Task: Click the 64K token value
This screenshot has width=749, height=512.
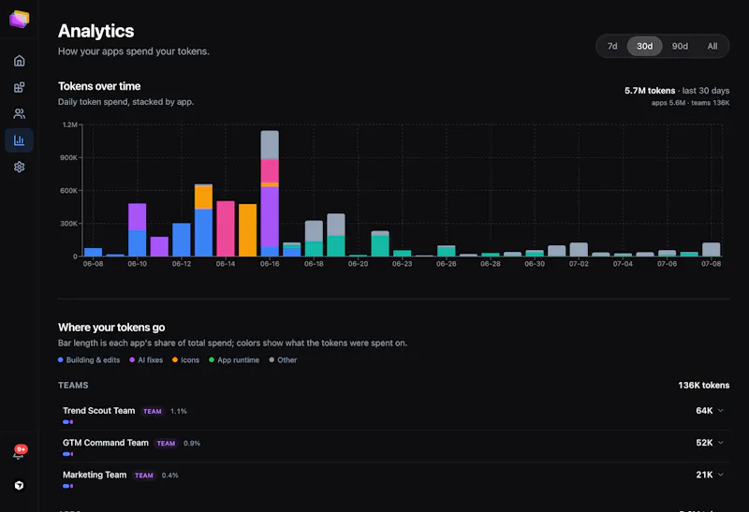Action: [x=704, y=411]
